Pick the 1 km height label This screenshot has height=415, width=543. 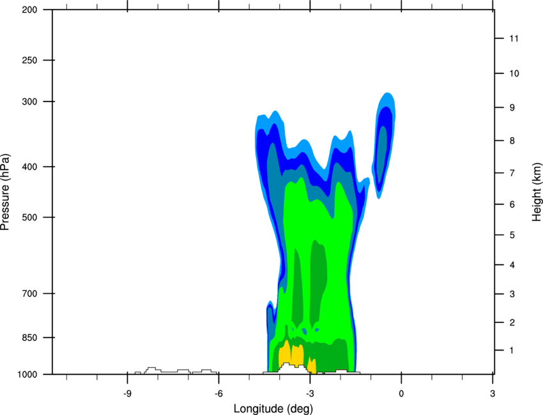coord(512,351)
